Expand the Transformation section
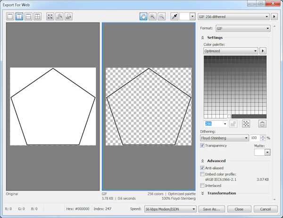This screenshot has height=218, width=283. tap(202, 193)
